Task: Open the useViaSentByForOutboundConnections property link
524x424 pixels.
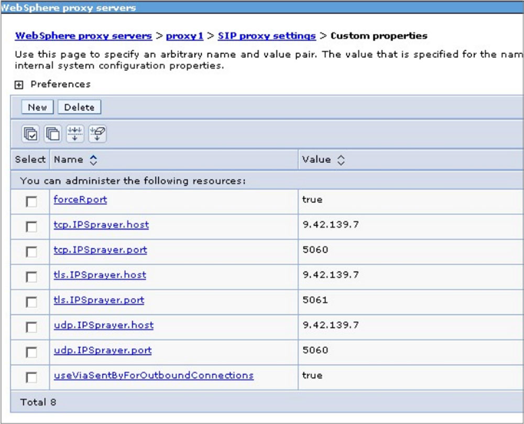Action: [154, 375]
